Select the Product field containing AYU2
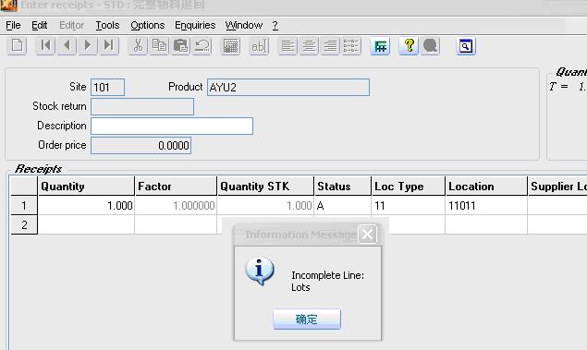587x350 pixels. tap(288, 87)
